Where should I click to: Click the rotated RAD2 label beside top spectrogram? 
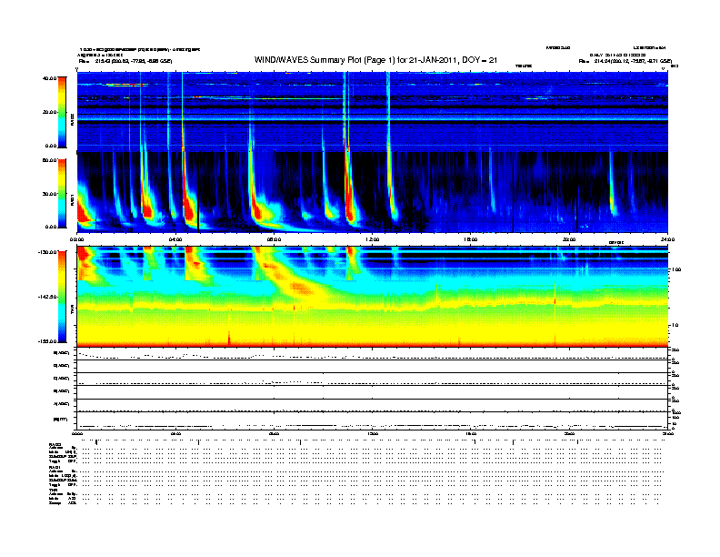[x=72, y=121]
